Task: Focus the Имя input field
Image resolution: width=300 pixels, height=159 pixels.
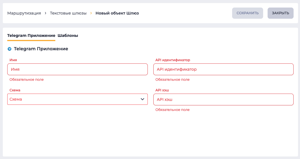Action: pos(77,69)
